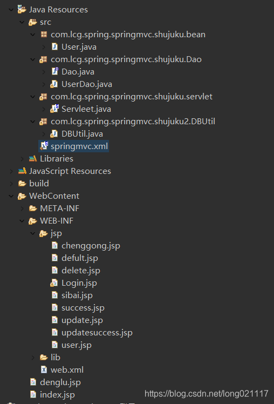Image resolution: width=274 pixels, height=404 pixels.
Task: Select the User.java file name
Action: click(79, 47)
